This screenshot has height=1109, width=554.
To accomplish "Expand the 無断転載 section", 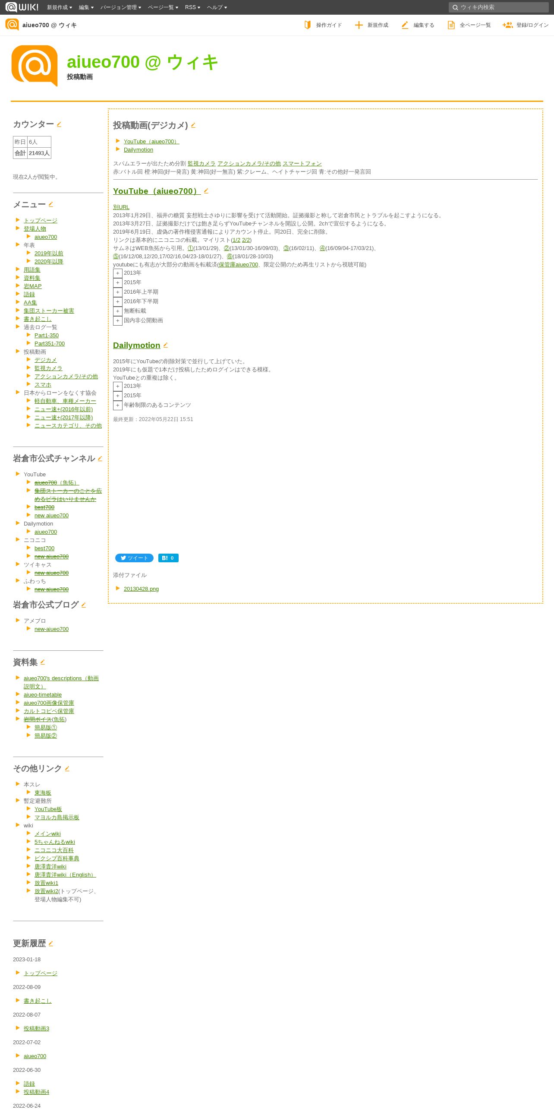I will tap(117, 311).
